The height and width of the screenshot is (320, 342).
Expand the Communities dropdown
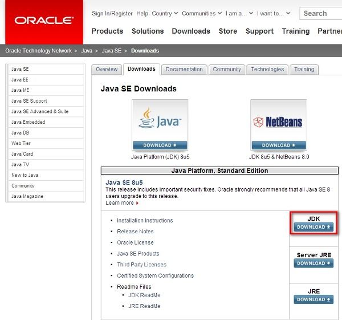tap(202, 13)
